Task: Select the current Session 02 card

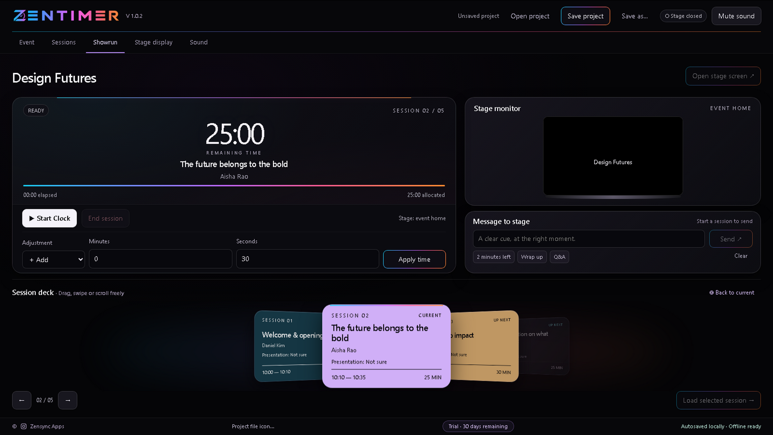Action: tap(386, 346)
